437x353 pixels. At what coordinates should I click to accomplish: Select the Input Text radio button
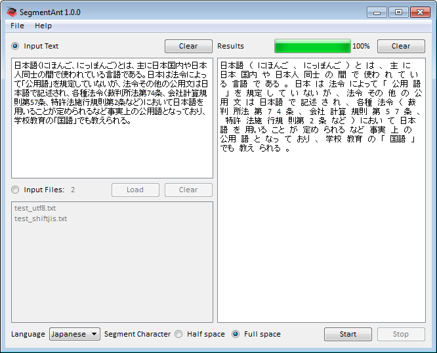15,47
